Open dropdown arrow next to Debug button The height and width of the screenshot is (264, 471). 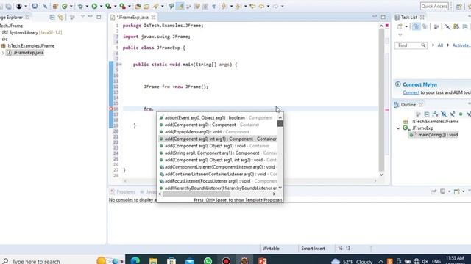pyautogui.click(x=87, y=6)
